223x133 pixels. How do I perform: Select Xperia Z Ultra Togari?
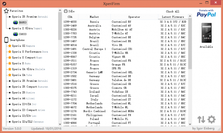[x=27, y=28]
